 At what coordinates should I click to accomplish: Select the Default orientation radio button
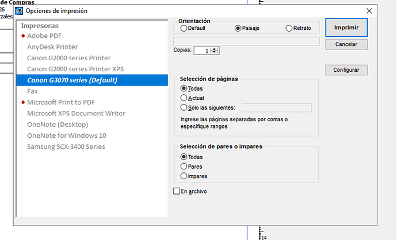tap(184, 28)
